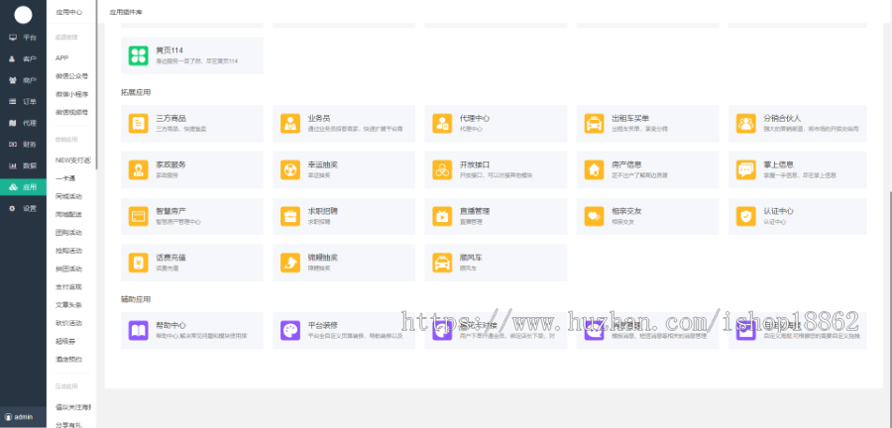Open 同城活动 submenu item
The height and width of the screenshot is (428, 892).
[x=68, y=197]
